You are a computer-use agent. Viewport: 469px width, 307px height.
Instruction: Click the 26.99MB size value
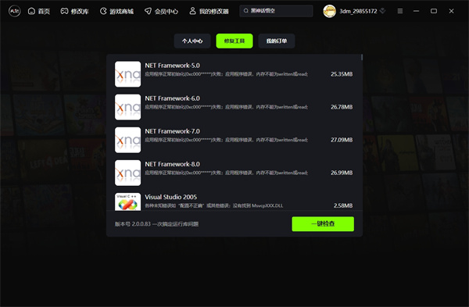[x=342, y=173]
